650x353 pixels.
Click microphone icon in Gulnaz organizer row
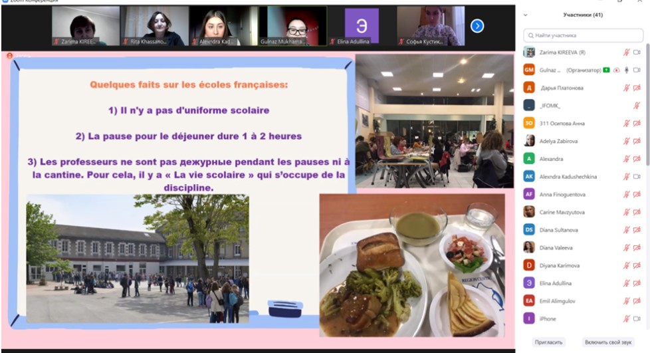tap(626, 70)
